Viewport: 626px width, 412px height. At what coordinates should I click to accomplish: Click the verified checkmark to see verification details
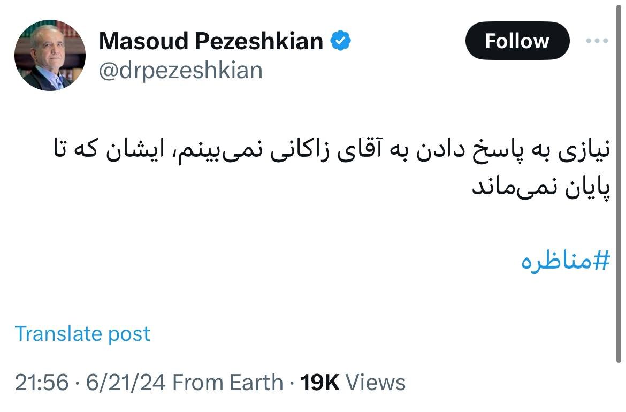(342, 40)
